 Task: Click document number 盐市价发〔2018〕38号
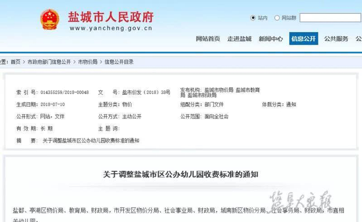(146, 93)
